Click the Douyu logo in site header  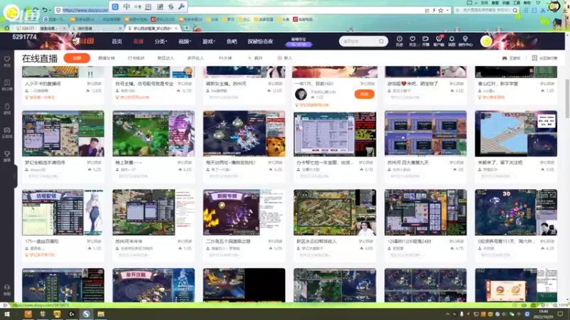(83, 41)
